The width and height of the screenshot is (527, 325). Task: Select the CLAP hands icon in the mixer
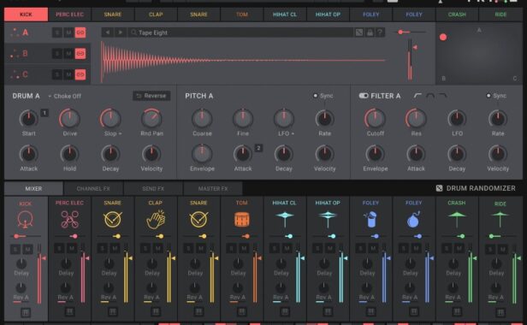tap(156, 219)
